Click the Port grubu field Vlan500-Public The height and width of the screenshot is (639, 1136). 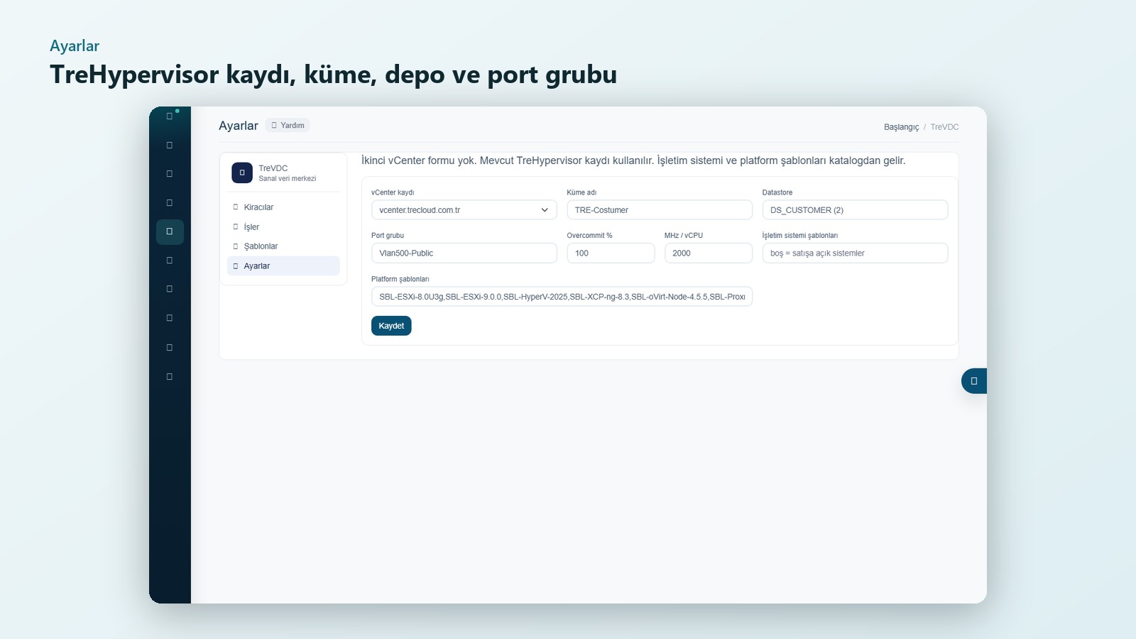464,253
